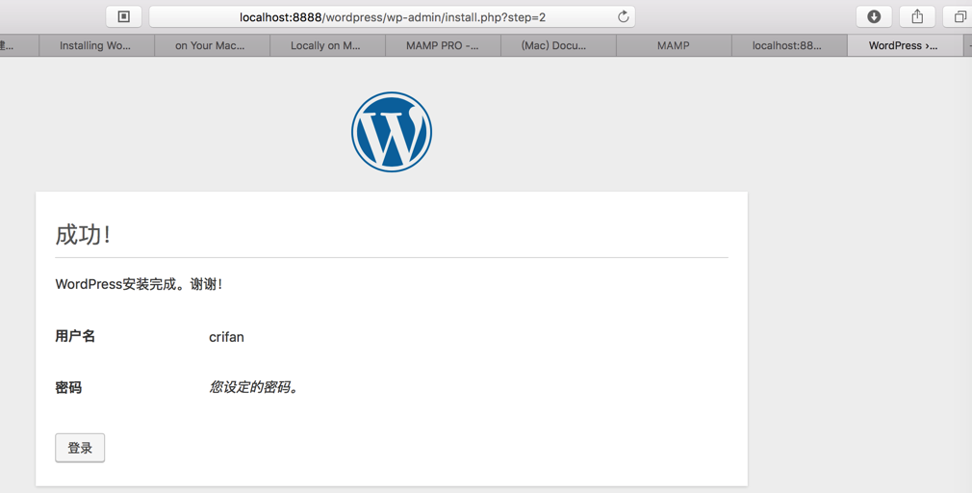
Task: Click the Share icon in toolbar
Action: [x=917, y=16]
